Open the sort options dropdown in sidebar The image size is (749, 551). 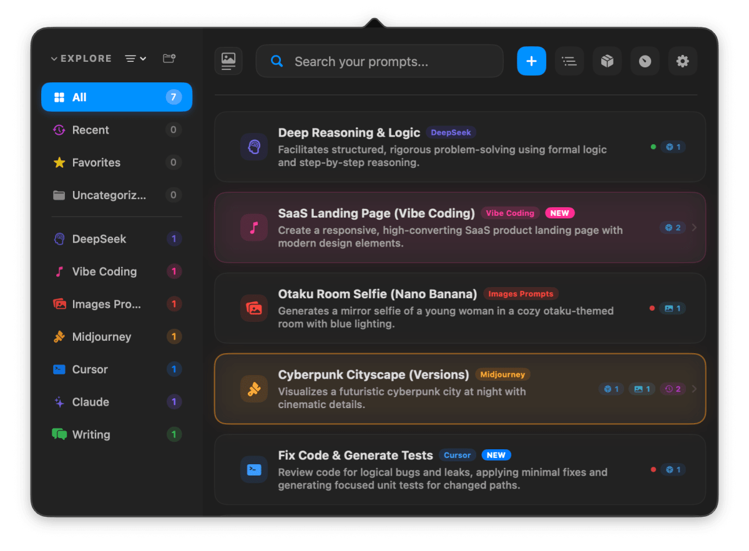pyautogui.click(x=135, y=59)
